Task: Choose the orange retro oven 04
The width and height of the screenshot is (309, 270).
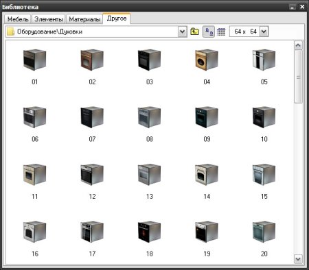Action: (x=207, y=60)
